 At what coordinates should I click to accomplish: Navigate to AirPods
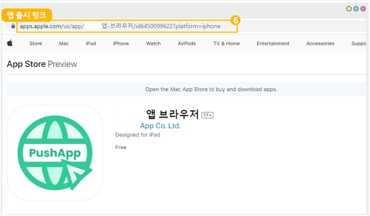(187, 44)
